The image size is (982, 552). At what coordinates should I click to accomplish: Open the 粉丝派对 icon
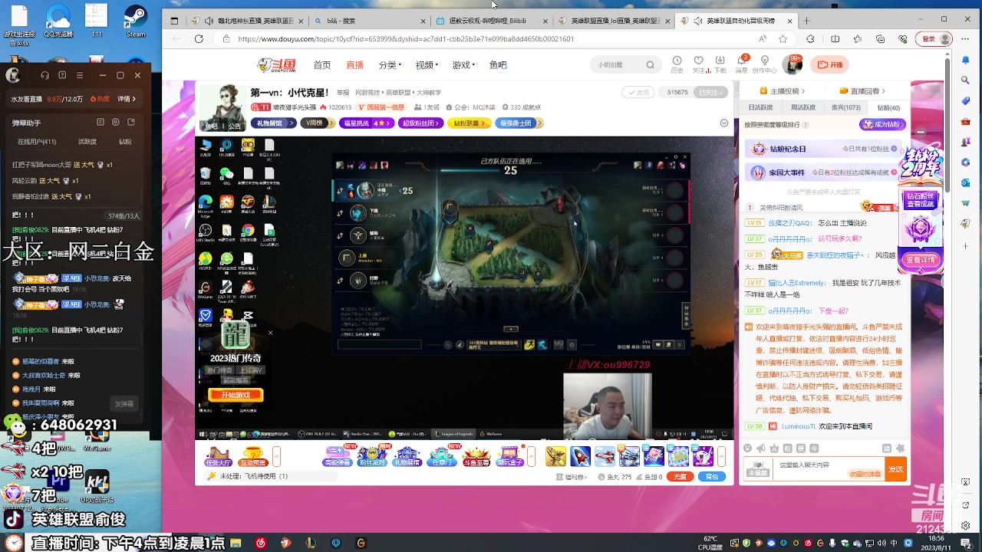click(372, 457)
